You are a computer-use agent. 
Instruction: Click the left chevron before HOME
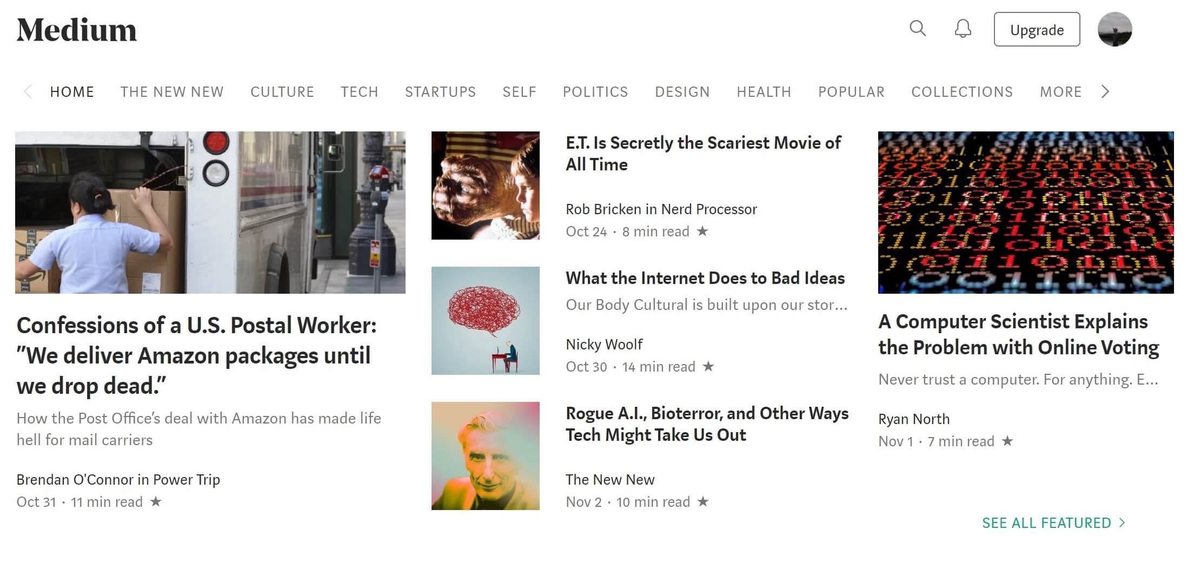[28, 92]
